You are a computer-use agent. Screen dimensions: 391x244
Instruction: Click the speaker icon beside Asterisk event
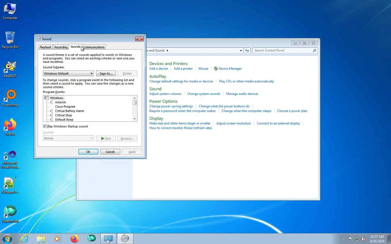(x=51, y=102)
